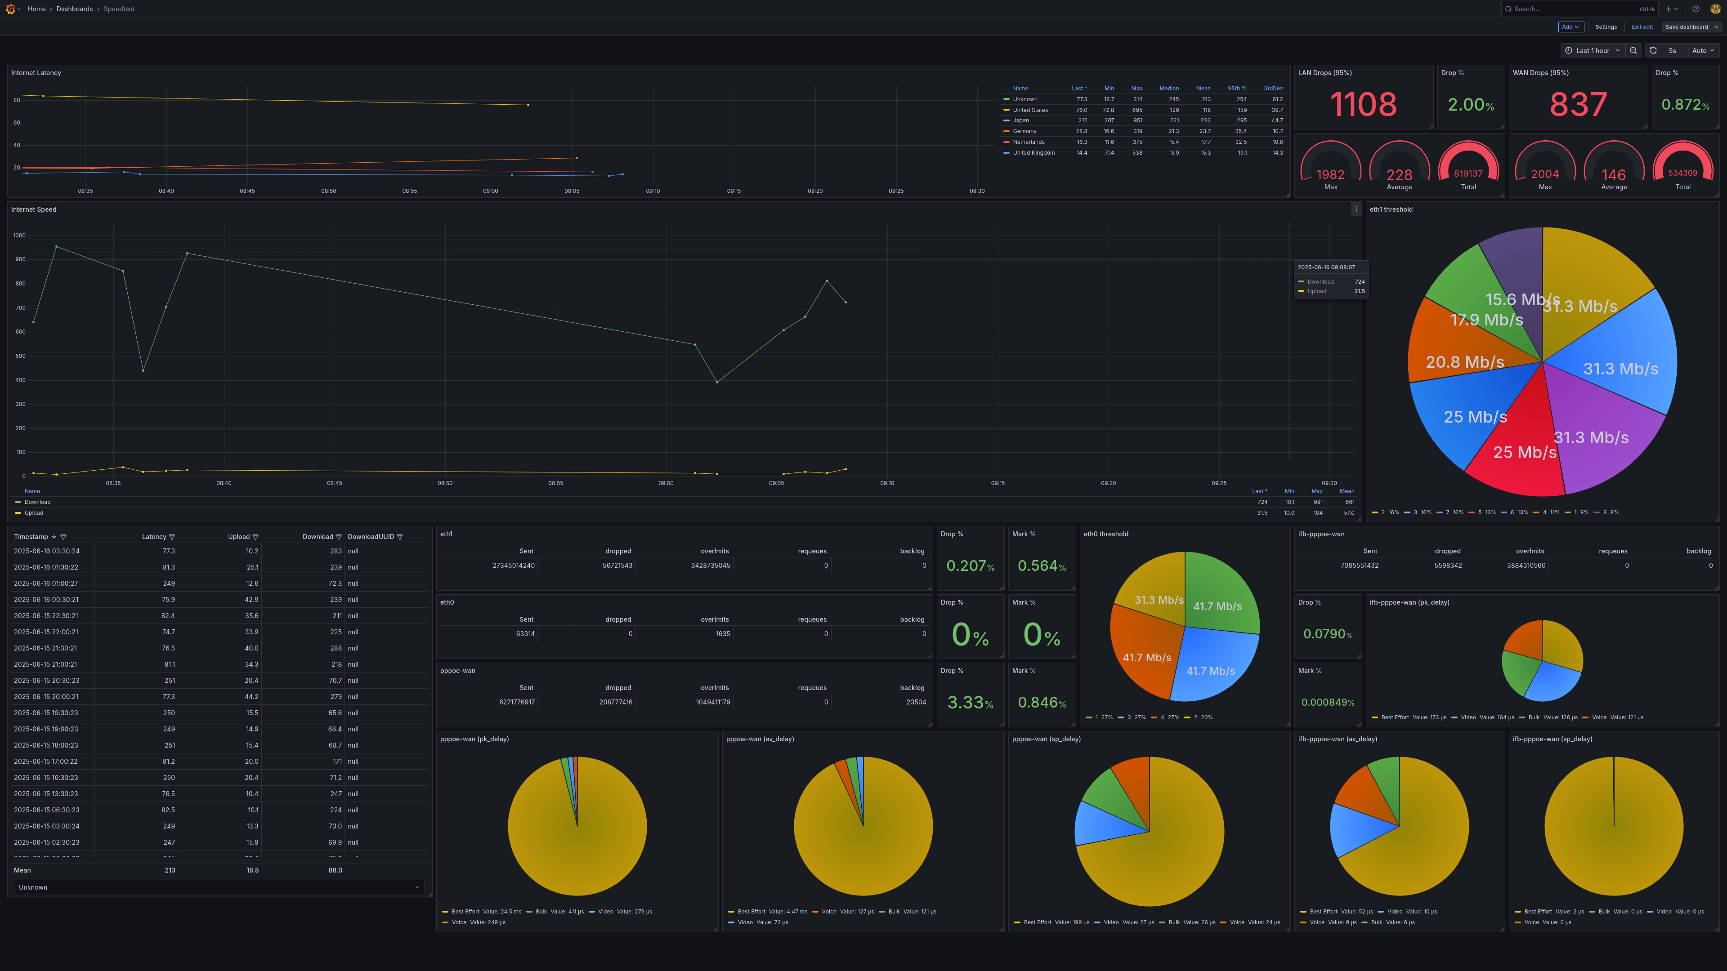Screen dimensions: 1727x971
Task: Click the Timestamp sort descending arrow
Action: click(x=54, y=537)
